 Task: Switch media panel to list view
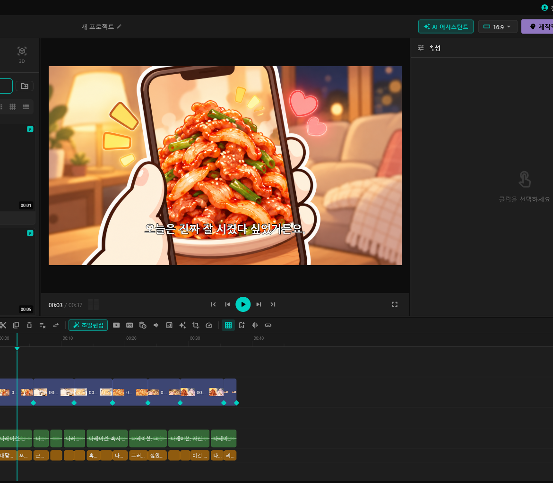tap(26, 107)
